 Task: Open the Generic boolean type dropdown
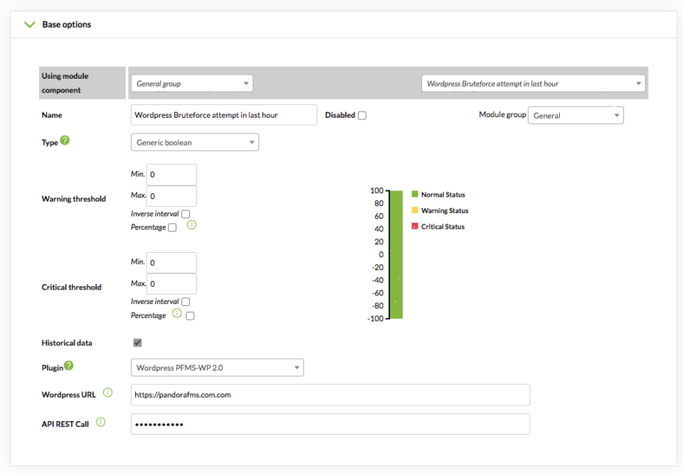coord(195,142)
